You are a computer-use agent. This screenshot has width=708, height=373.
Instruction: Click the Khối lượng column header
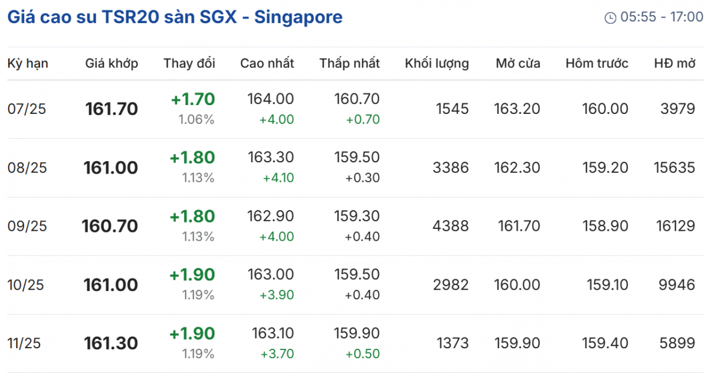437,64
